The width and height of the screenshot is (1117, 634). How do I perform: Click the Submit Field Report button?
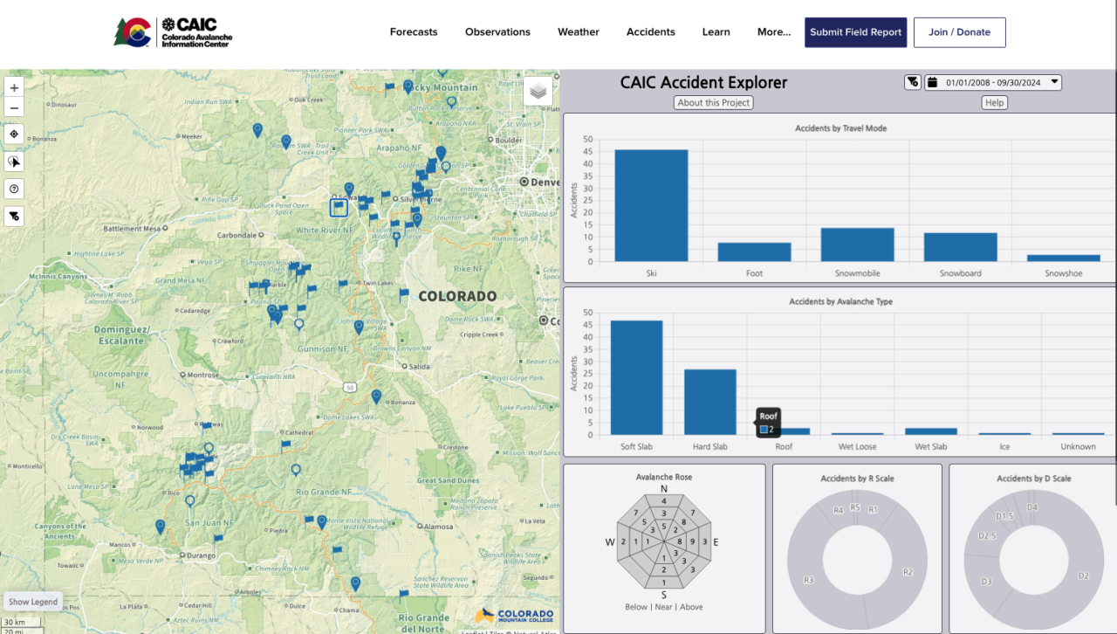pos(855,31)
